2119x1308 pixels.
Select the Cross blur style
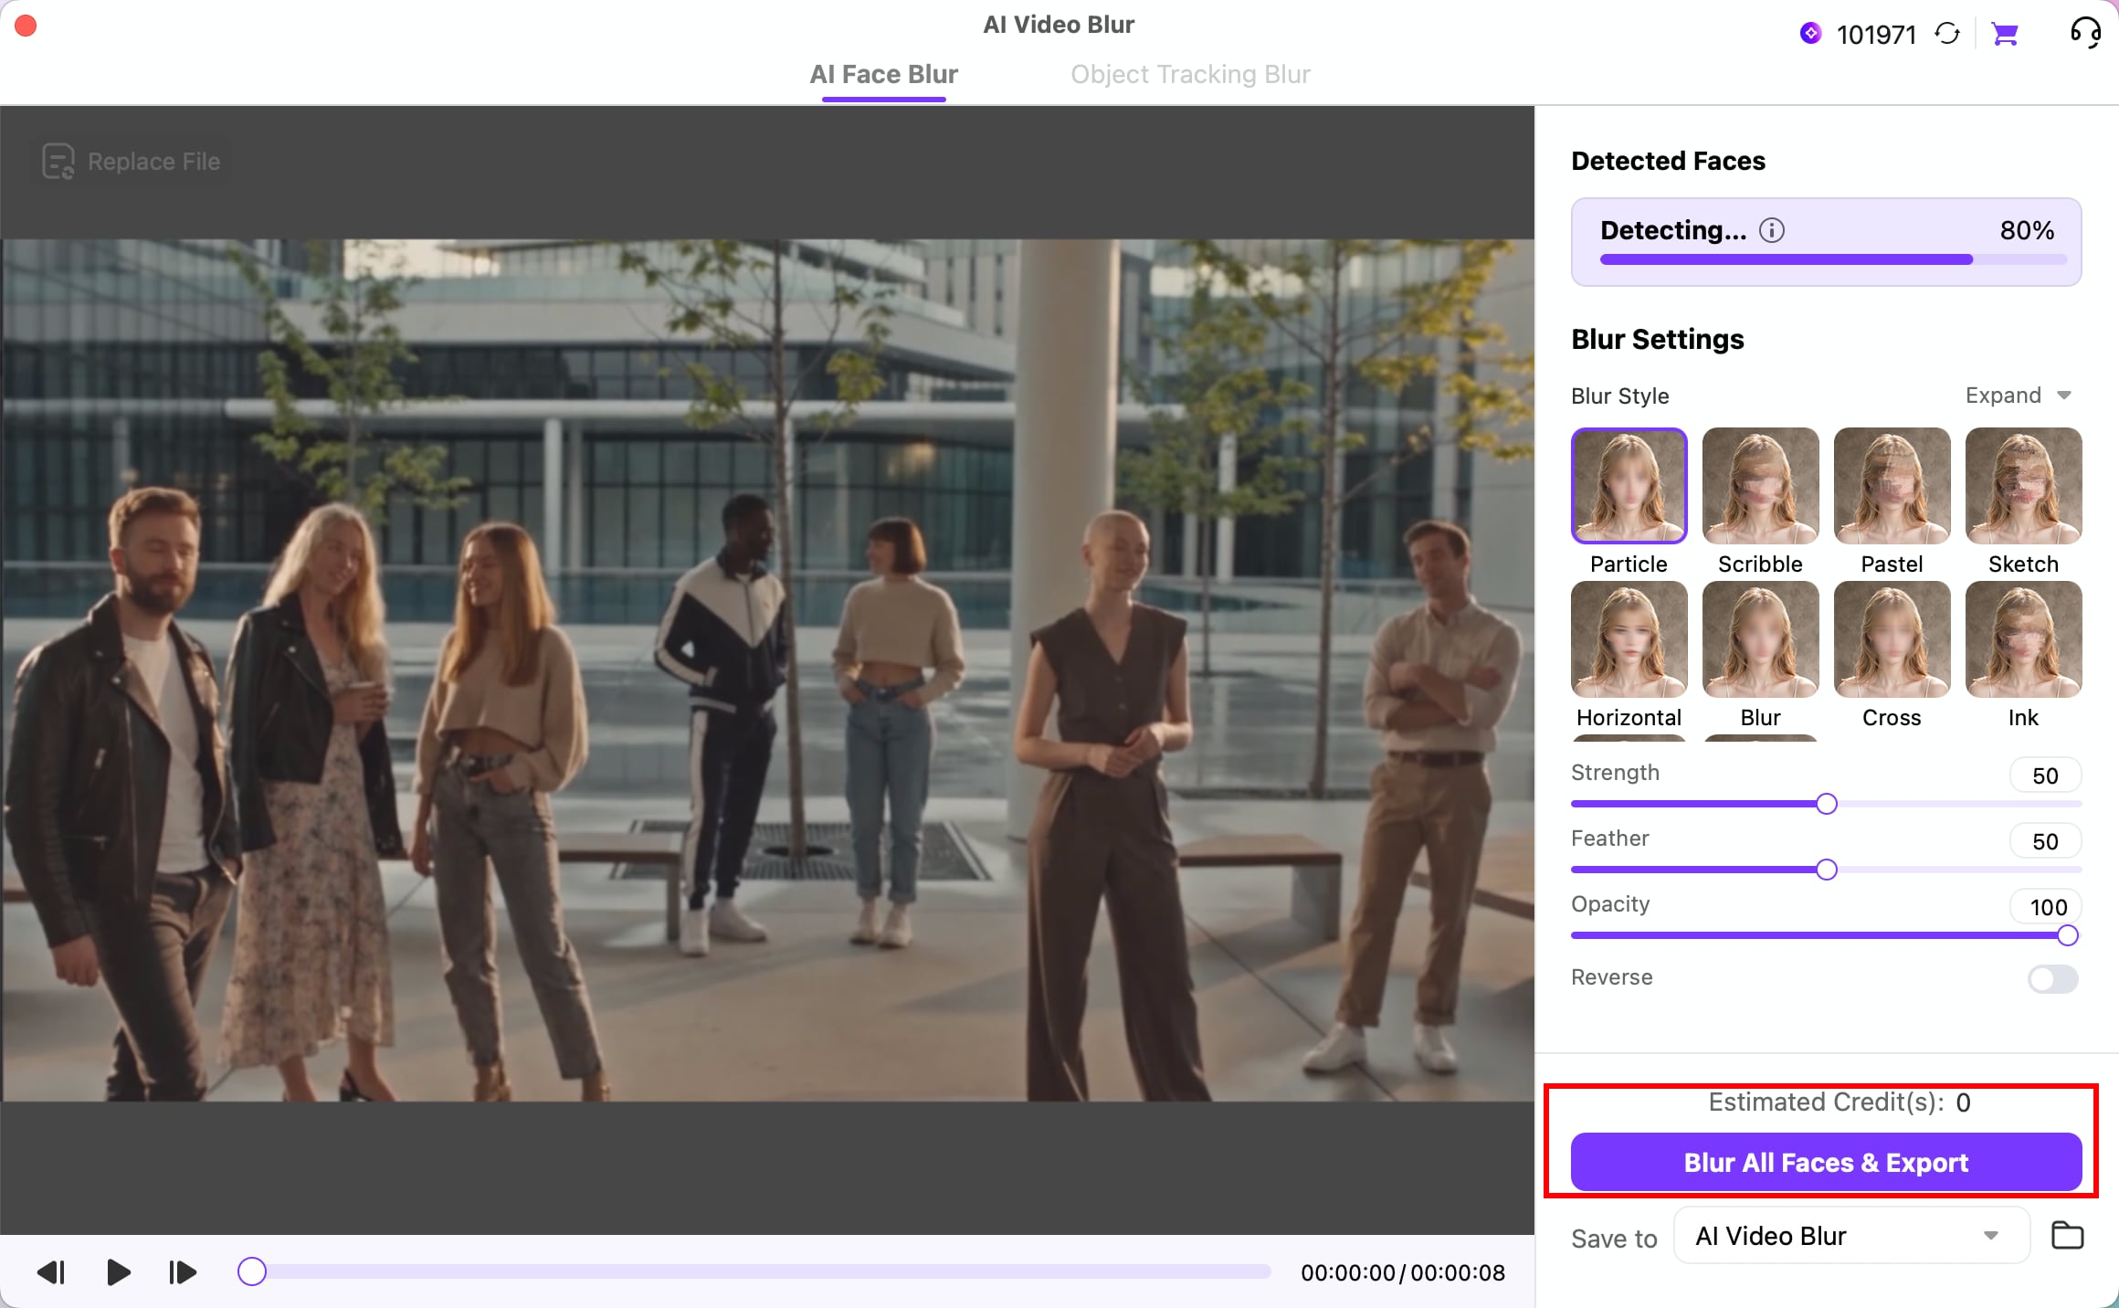(x=1892, y=639)
